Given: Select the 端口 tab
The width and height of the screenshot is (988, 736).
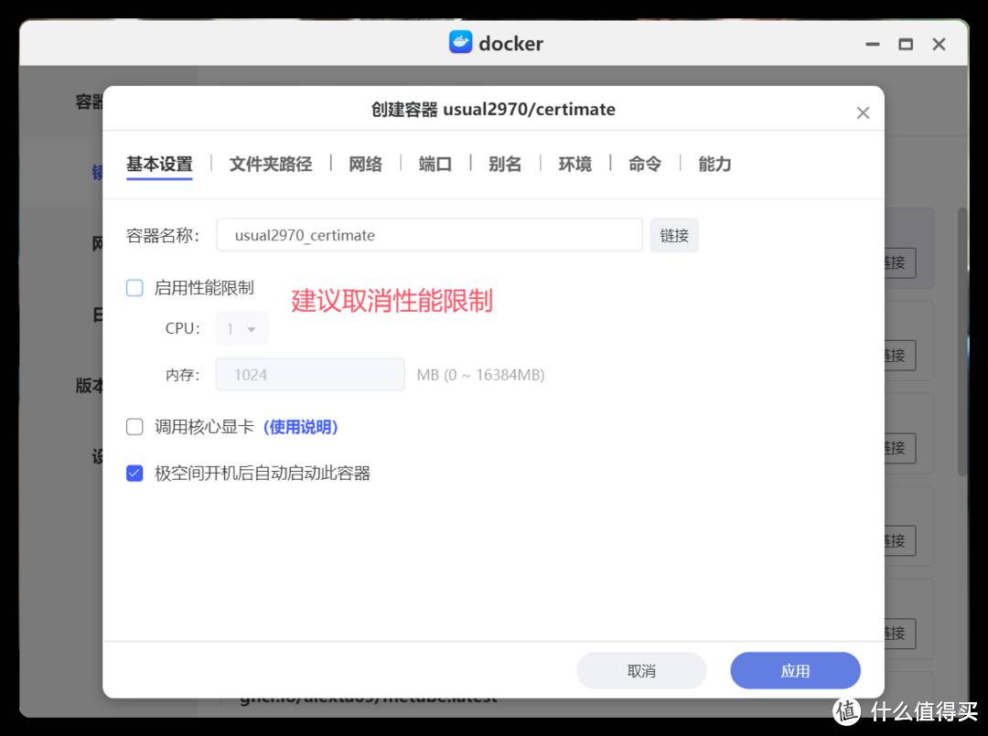Looking at the screenshot, I should pos(435,165).
